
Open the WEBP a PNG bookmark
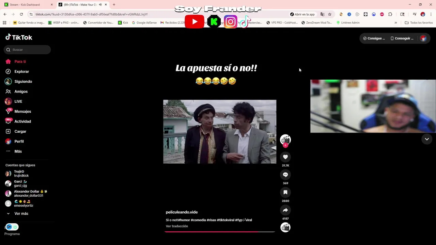pyautogui.click(x=64, y=23)
